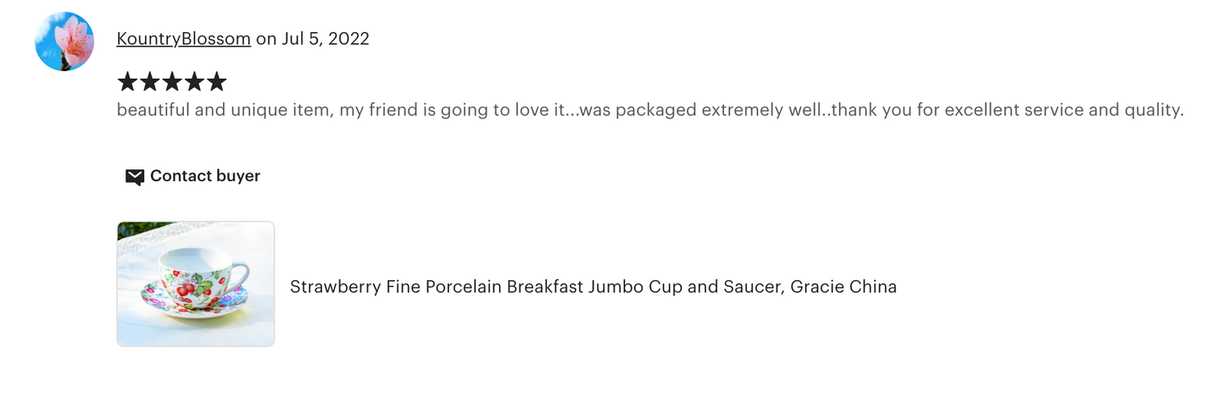
Task: Click the second rating star
Action: tap(150, 82)
